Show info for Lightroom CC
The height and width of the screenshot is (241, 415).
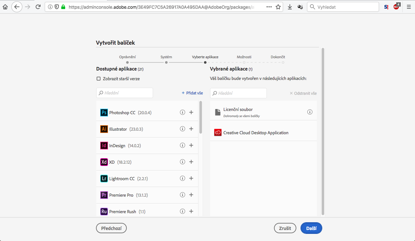[x=183, y=178]
